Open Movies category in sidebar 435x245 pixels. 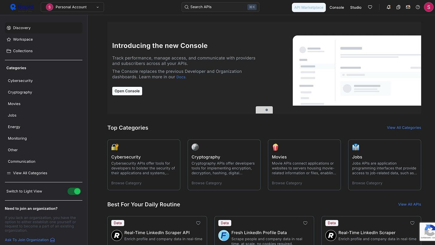pyautogui.click(x=14, y=104)
